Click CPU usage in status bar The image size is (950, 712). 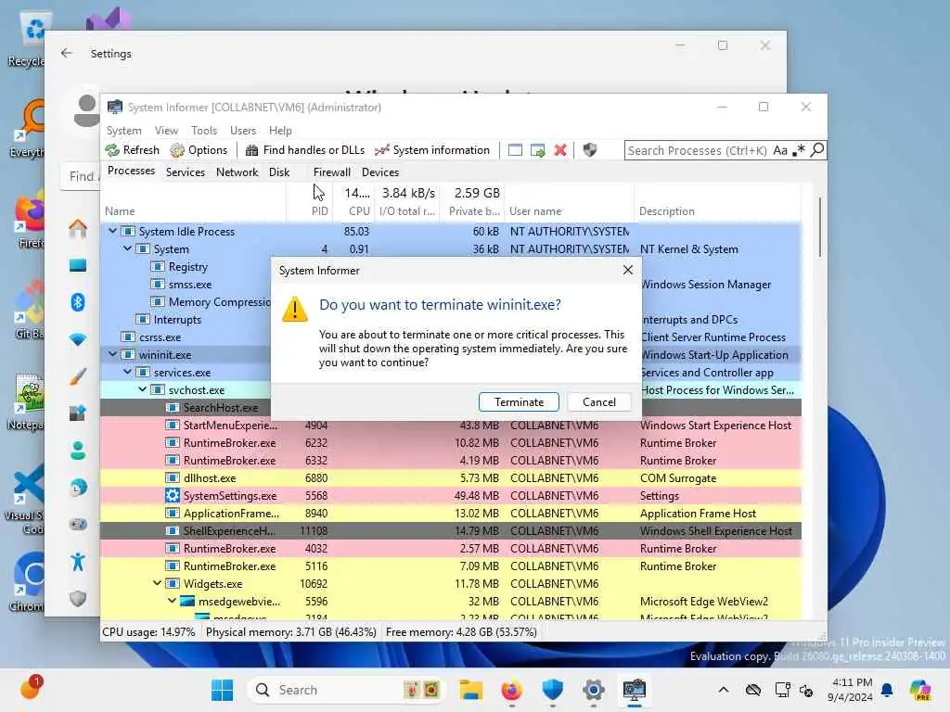click(x=148, y=632)
